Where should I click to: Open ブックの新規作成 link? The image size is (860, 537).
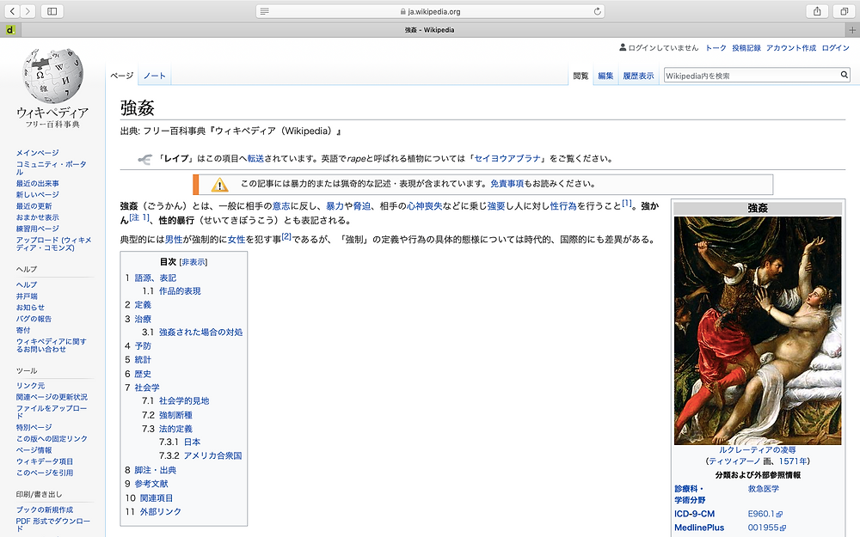tap(45, 510)
